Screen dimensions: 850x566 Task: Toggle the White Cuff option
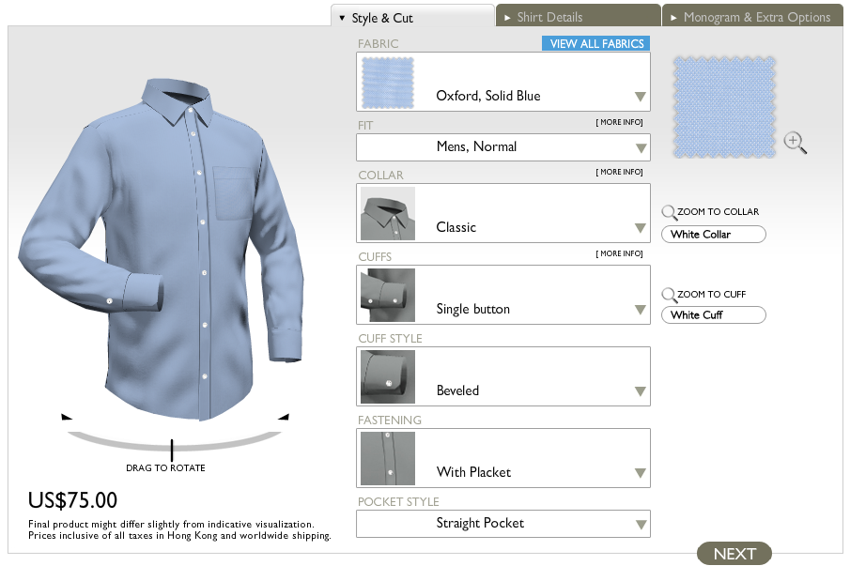713,314
